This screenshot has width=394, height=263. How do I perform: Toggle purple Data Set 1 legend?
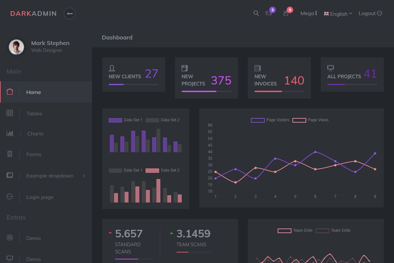point(126,120)
